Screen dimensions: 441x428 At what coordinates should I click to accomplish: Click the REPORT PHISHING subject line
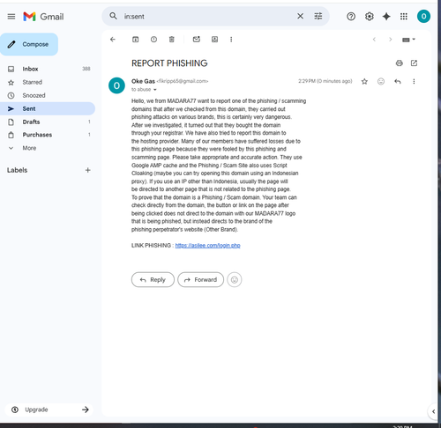(x=169, y=63)
